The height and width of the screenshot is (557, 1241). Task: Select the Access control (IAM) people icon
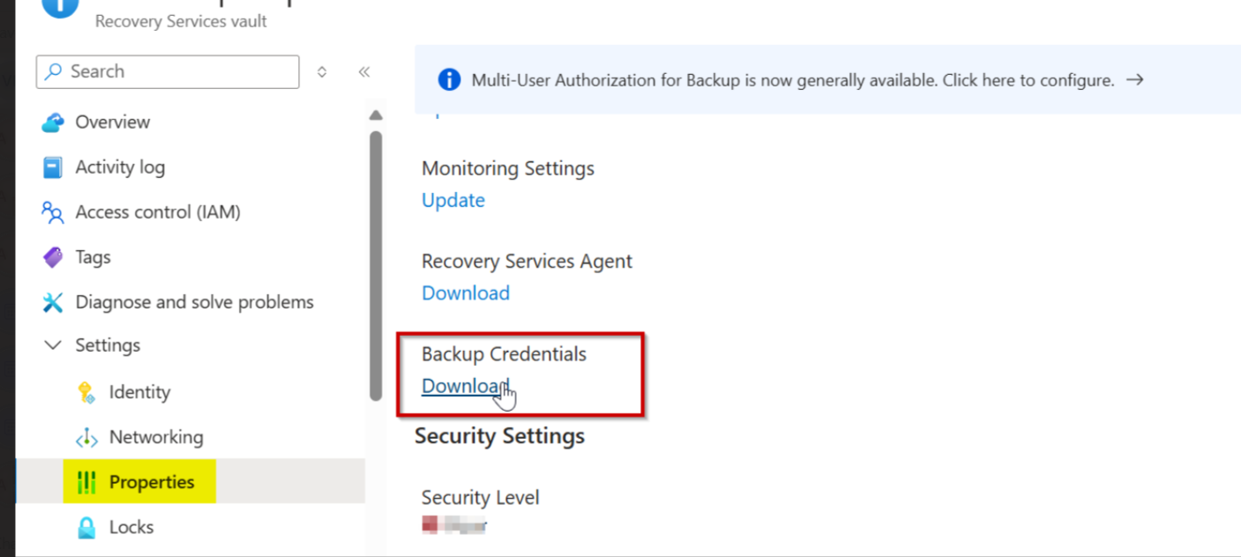coord(53,212)
